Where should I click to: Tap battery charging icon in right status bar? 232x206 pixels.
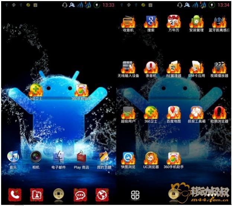[212, 5]
